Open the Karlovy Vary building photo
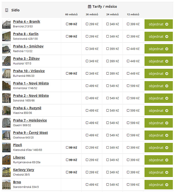The width and height of the screenshot is (175, 192). click(x=6, y=172)
